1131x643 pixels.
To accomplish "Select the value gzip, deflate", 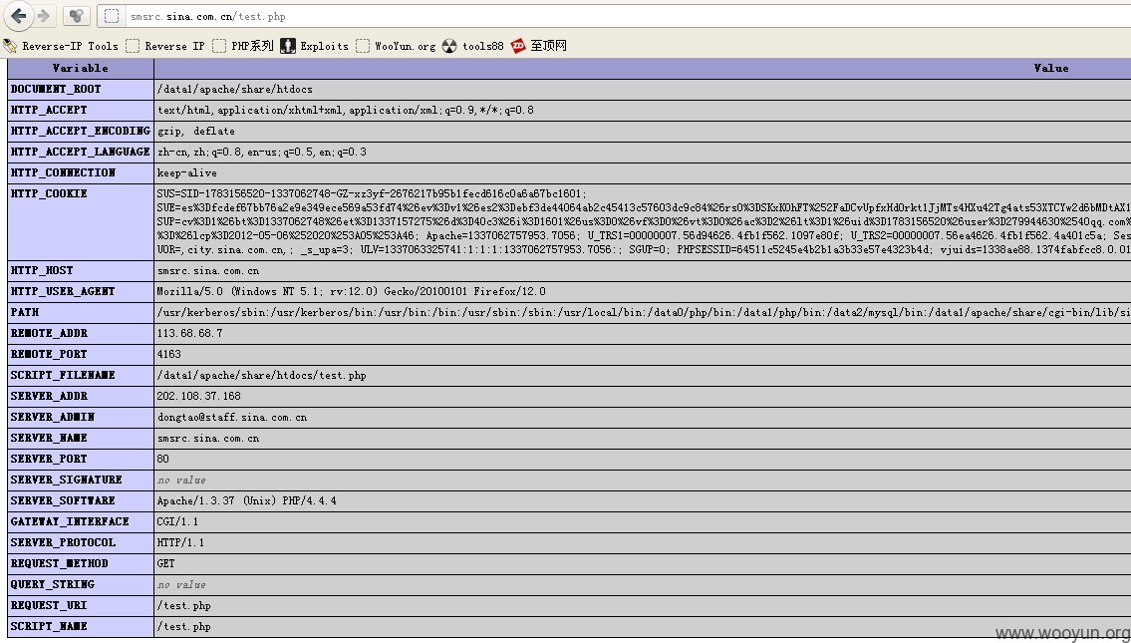I will tap(196, 132).
